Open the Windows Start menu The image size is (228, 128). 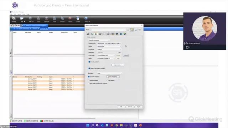point(88,125)
